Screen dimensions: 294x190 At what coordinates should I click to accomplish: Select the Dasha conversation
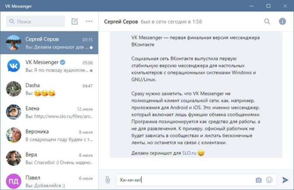pos(49,89)
